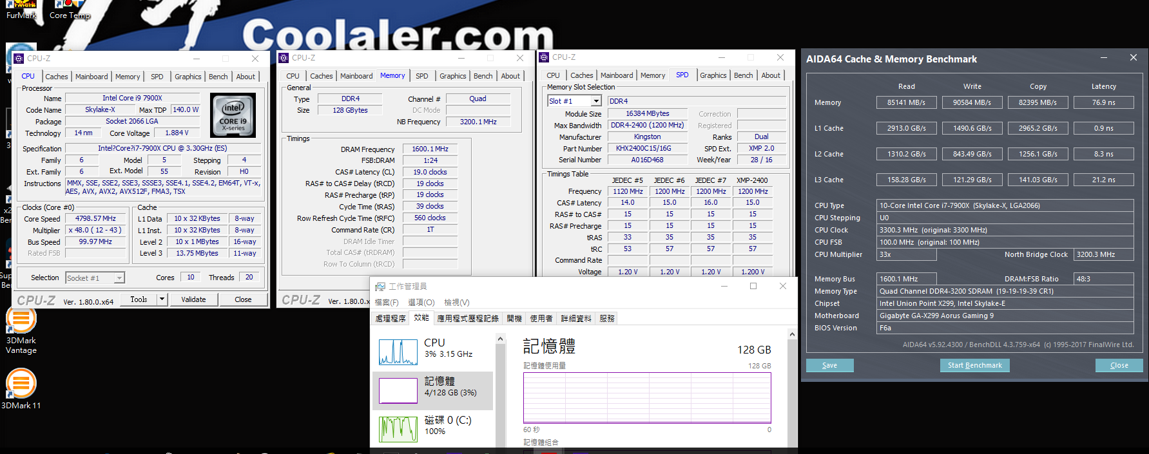Launch 3DMark Vantage desktop shortcut
The image size is (1149, 454).
coord(21,330)
